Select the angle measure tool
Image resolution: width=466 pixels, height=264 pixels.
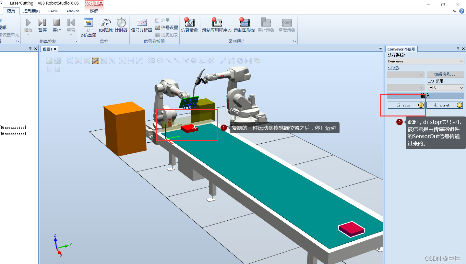pyautogui.click(x=232, y=60)
